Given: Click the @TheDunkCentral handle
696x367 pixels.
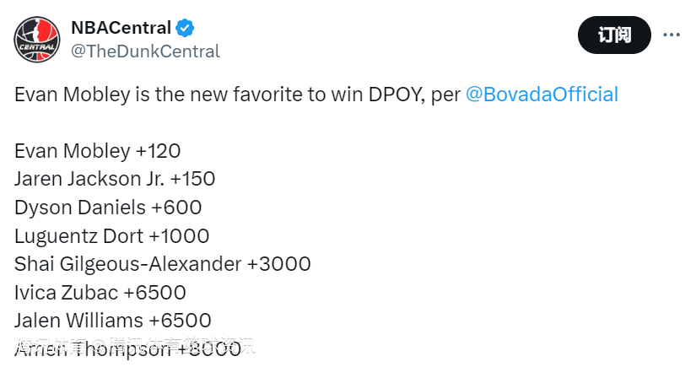Looking at the screenshot, I should (x=145, y=51).
